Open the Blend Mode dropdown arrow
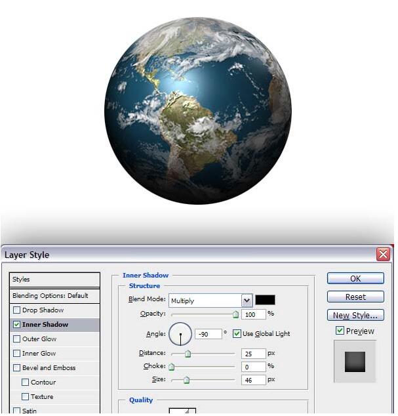This screenshot has width=398, height=416. [247, 301]
